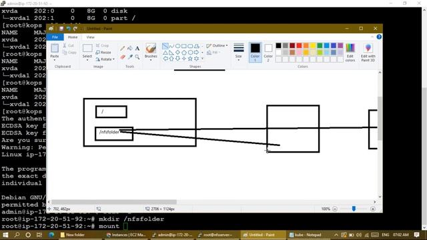
Task: Open the File menu in Paint
Action: click(55, 37)
